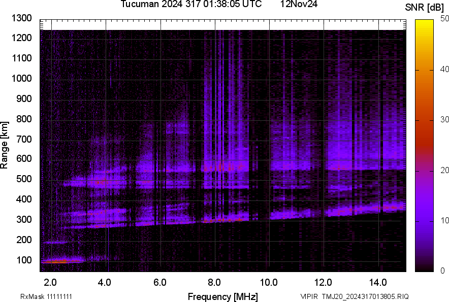Click the range tick label '1000'
Screen dimensions: 449x302
coord(21,78)
